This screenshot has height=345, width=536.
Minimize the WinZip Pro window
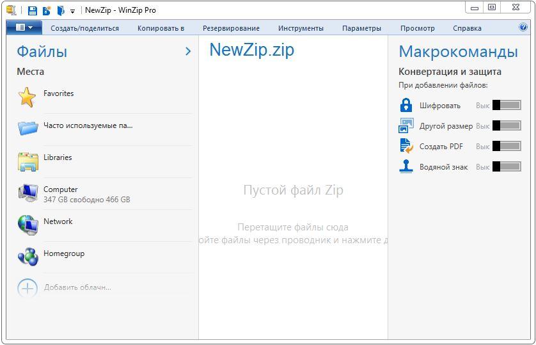point(475,8)
